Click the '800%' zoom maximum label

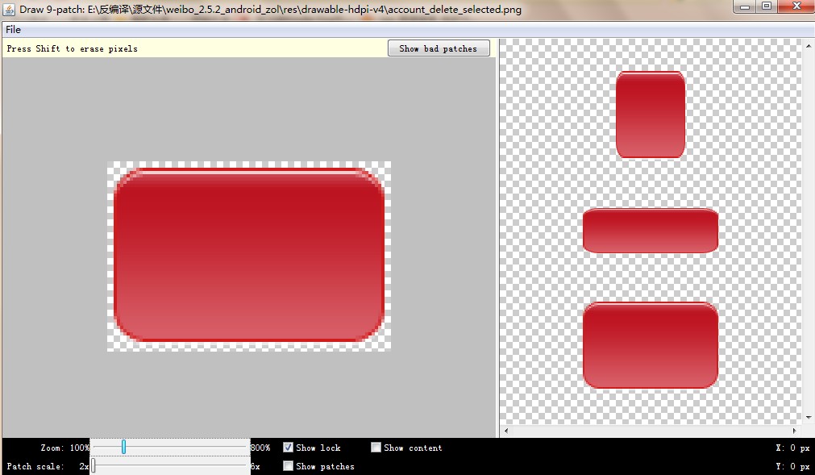pos(260,448)
